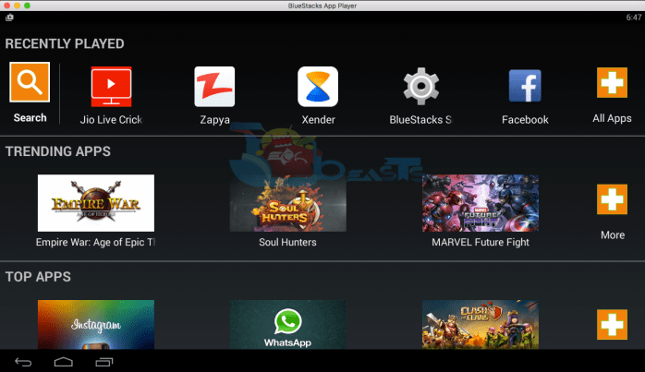Viewport: 645px width, 372px height.
Task: Click the TRENDING APPS heading
Action: click(58, 151)
